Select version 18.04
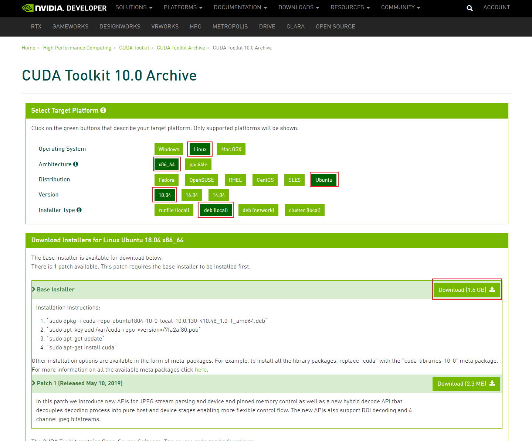 click(165, 195)
